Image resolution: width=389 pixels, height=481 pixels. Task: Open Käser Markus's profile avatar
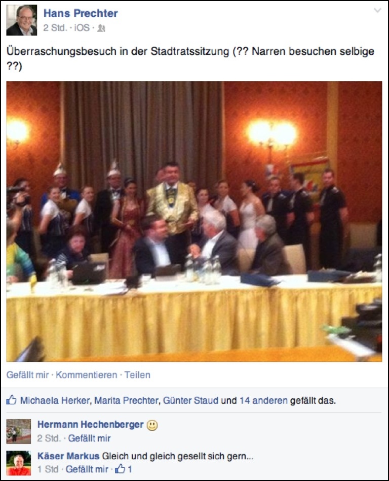[19, 463]
